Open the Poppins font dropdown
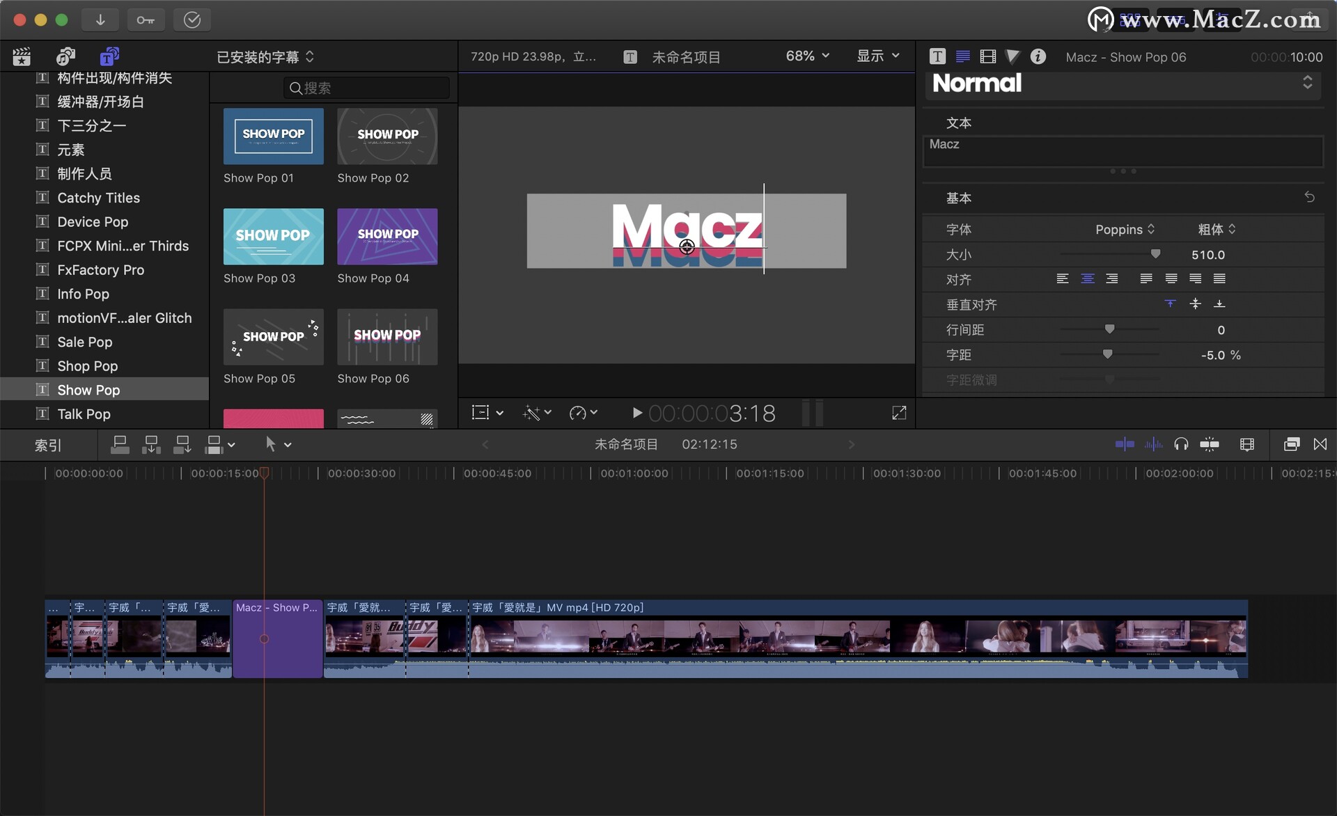The height and width of the screenshot is (816, 1337). pos(1125,230)
